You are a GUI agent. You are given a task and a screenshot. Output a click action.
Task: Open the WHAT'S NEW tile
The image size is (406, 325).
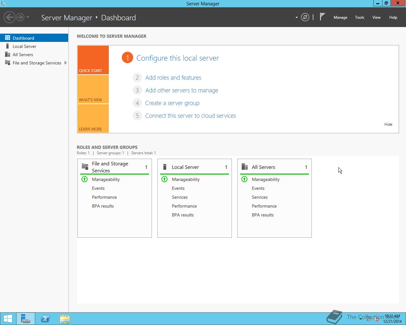click(93, 89)
